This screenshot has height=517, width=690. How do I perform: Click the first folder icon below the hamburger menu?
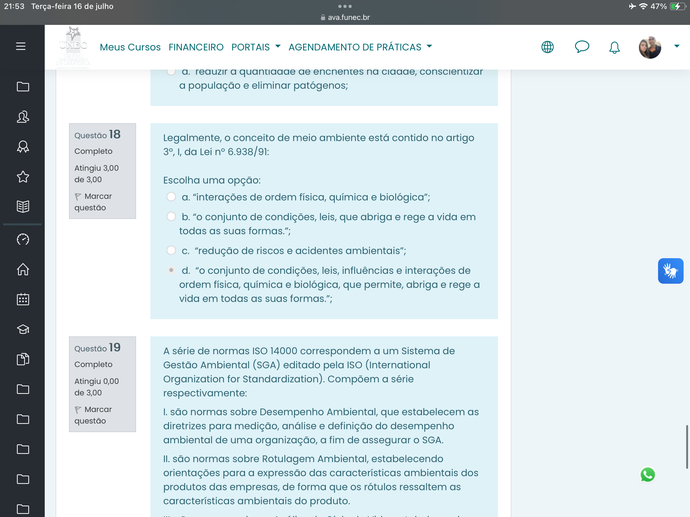click(23, 86)
